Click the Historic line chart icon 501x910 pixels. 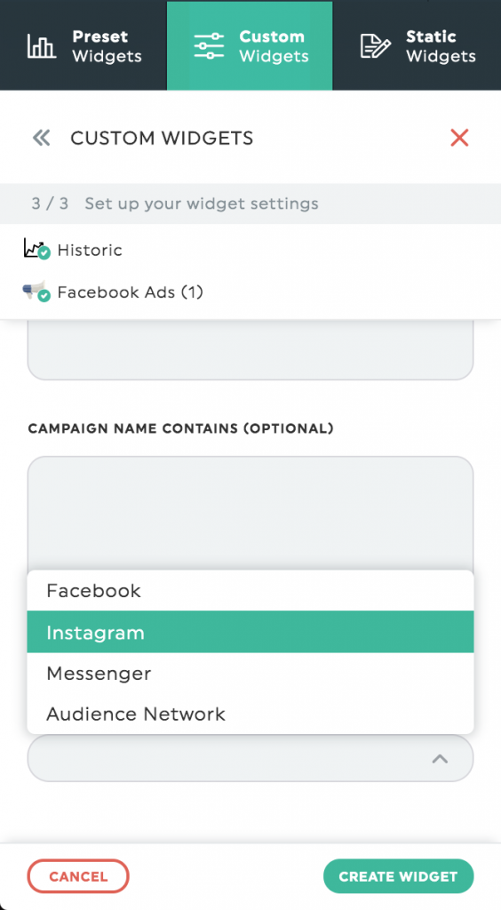[x=34, y=248]
